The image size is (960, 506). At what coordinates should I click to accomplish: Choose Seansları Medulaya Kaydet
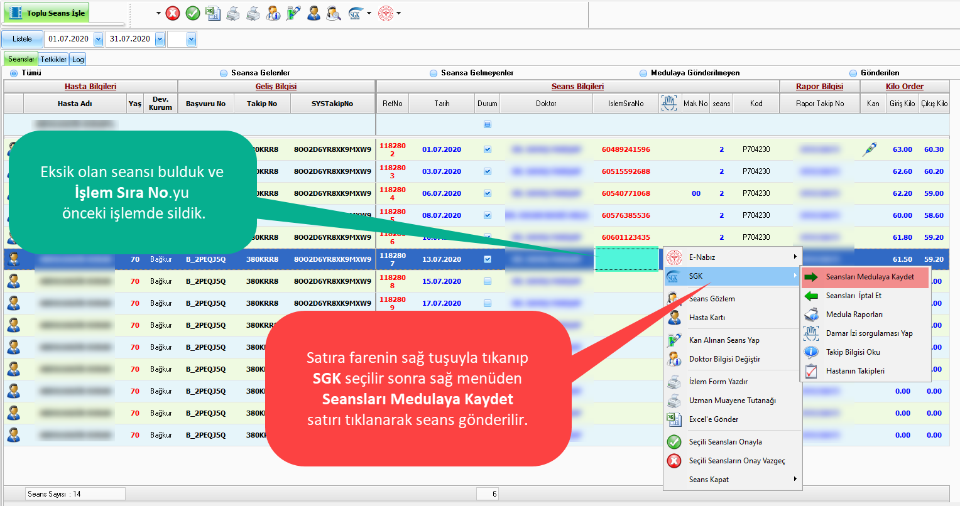[x=865, y=277]
